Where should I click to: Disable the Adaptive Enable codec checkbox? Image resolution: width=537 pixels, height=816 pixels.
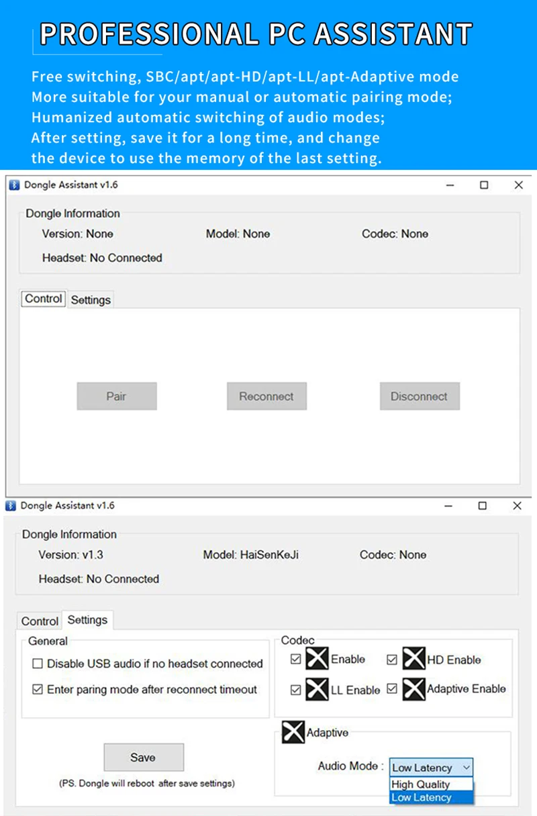click(392, 689)
